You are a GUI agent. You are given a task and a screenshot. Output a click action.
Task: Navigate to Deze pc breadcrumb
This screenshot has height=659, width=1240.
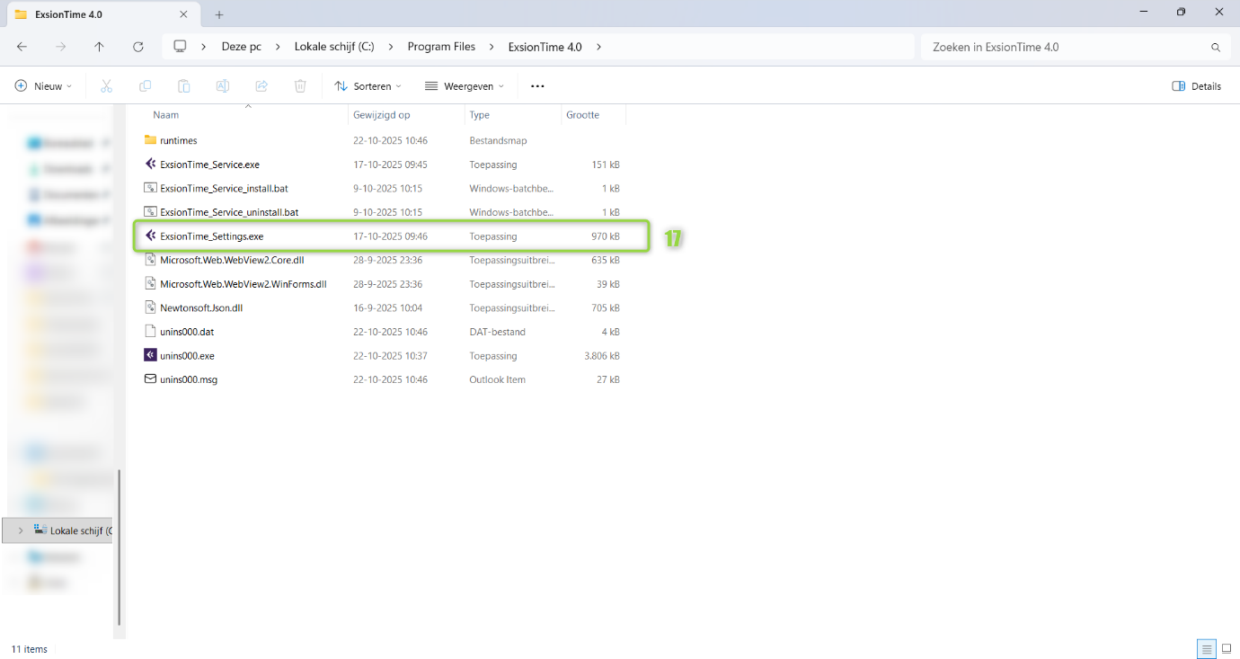(x=242, y=47)
